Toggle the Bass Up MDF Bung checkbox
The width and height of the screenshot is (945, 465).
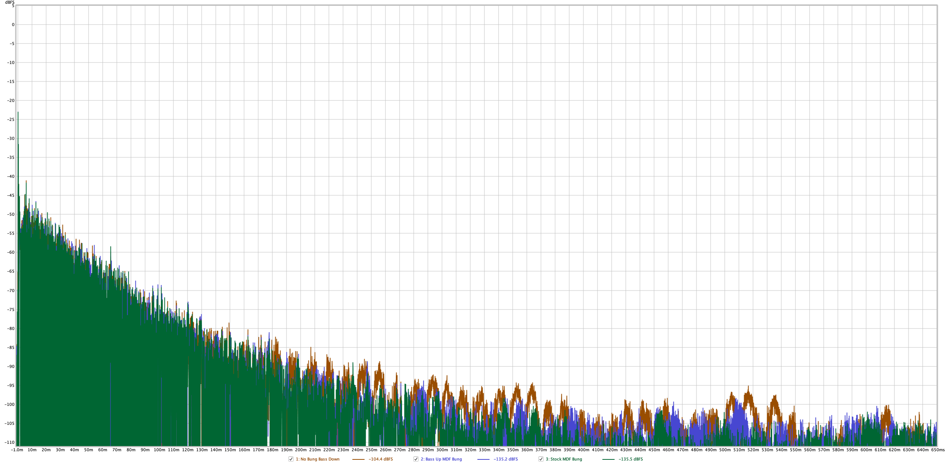pos(416,459)
